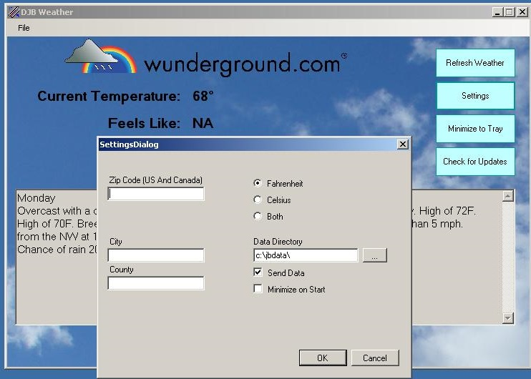Cancel the settings dialog
Viewport: 531px width, 379px height.
point(374,358)
